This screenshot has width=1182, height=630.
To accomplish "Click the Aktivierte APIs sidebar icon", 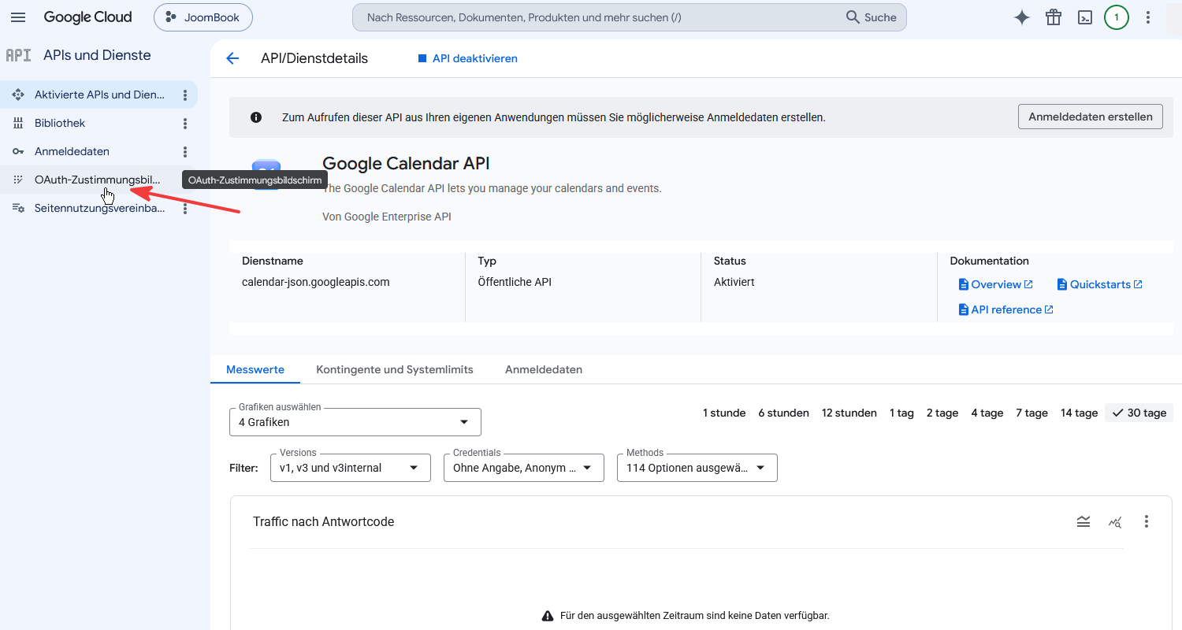I will pos(18,94).
